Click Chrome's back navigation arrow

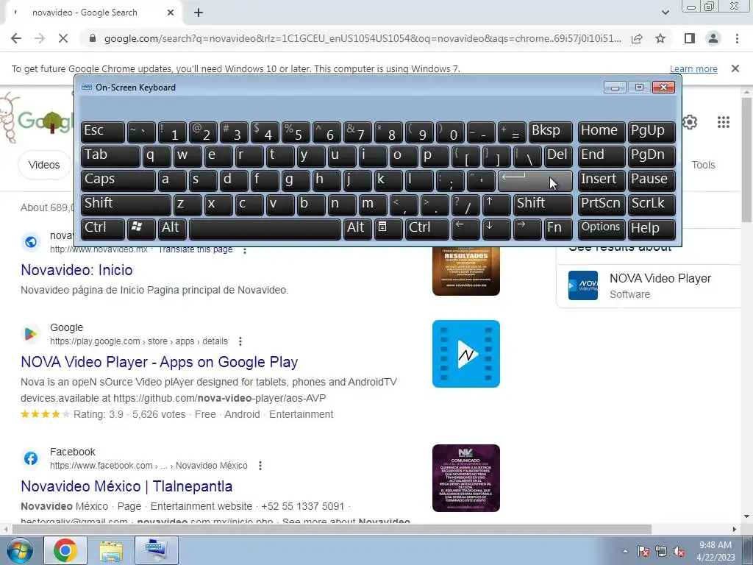click(16, 38)
